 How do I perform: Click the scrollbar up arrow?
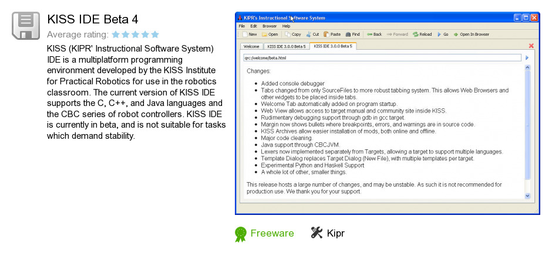tap(527, 67)
